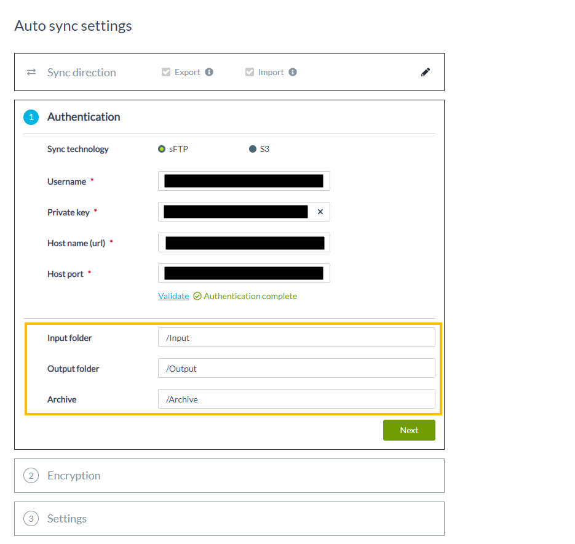Click the Authentication complete checkmark icon
The image size is (575, 544).
pos(197,296)
